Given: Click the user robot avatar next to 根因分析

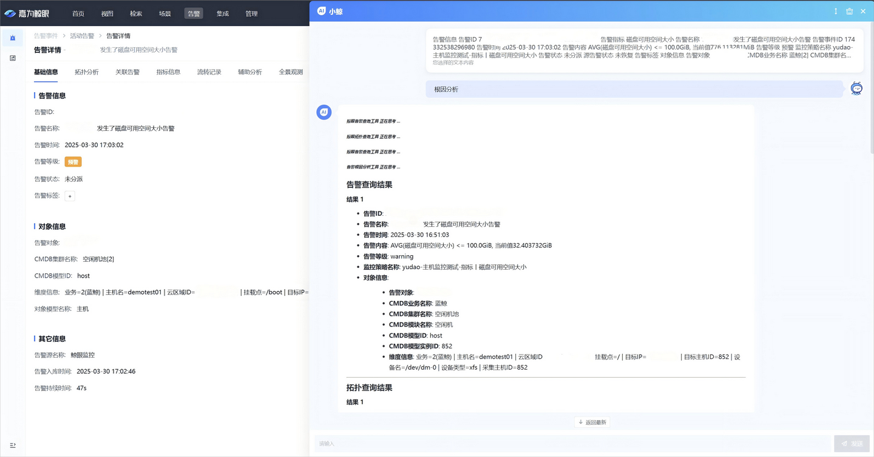Looking at the screenshot, I should coord(856,88).
